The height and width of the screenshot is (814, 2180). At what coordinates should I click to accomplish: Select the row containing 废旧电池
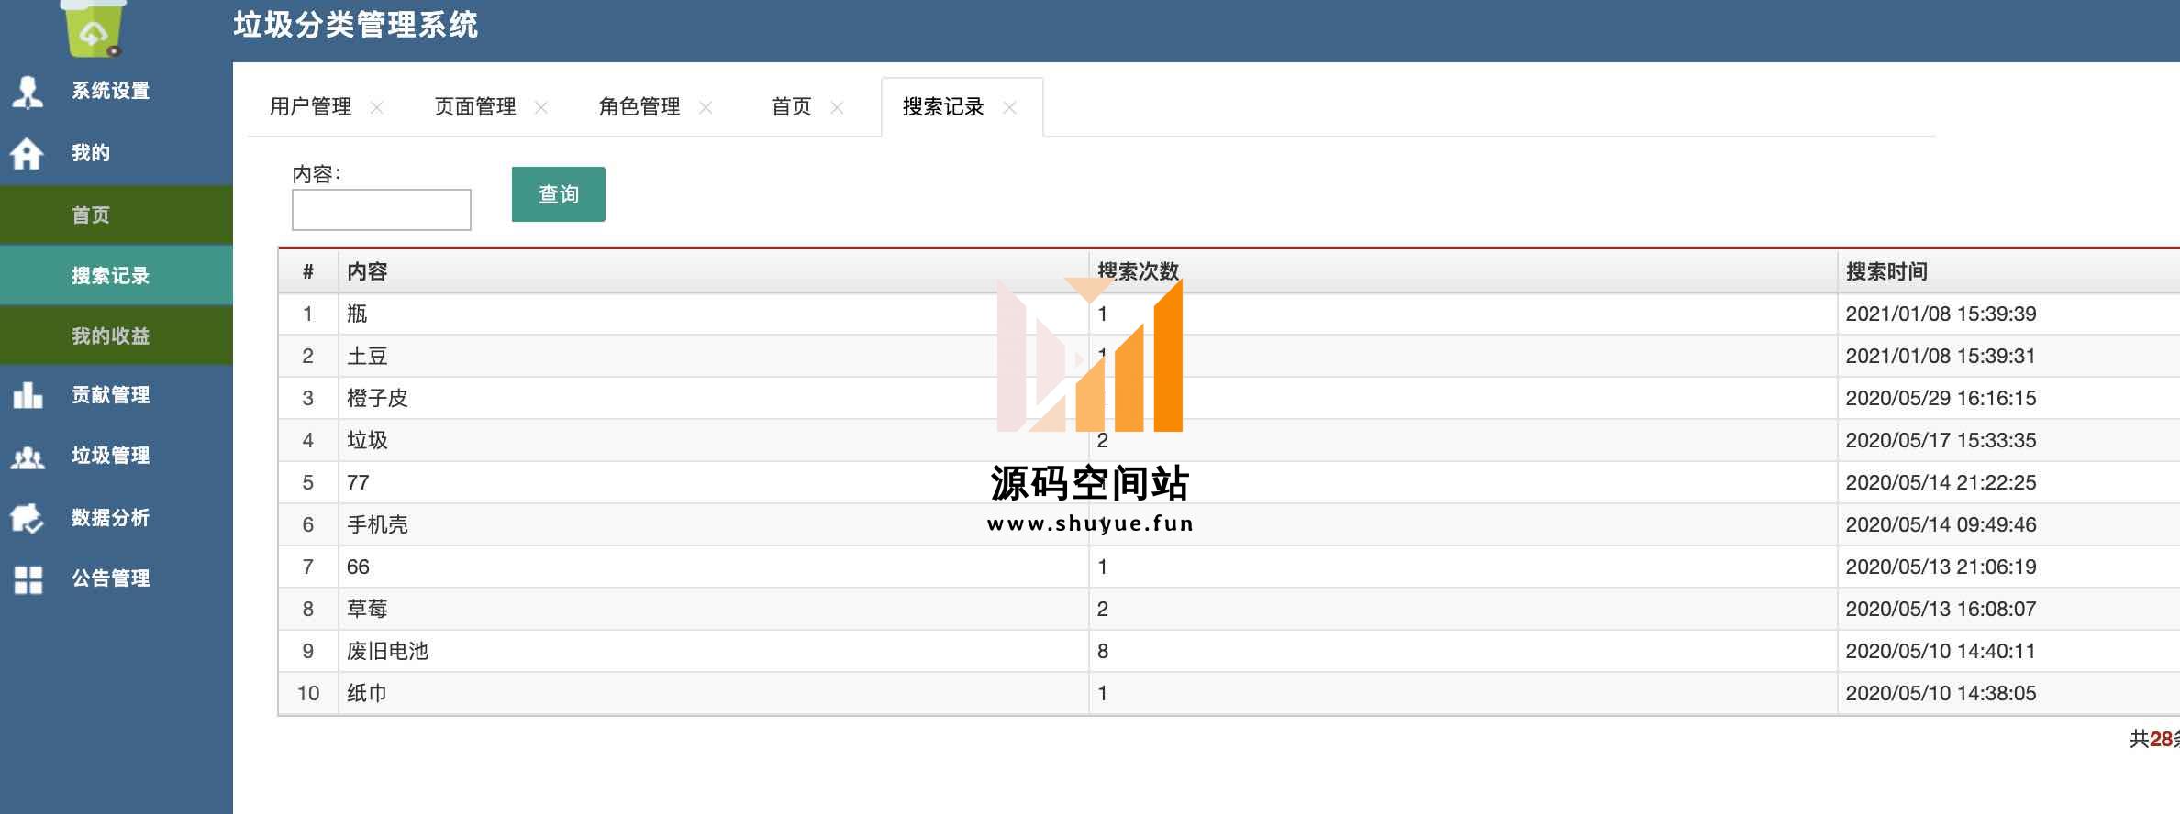point(1229,652)
